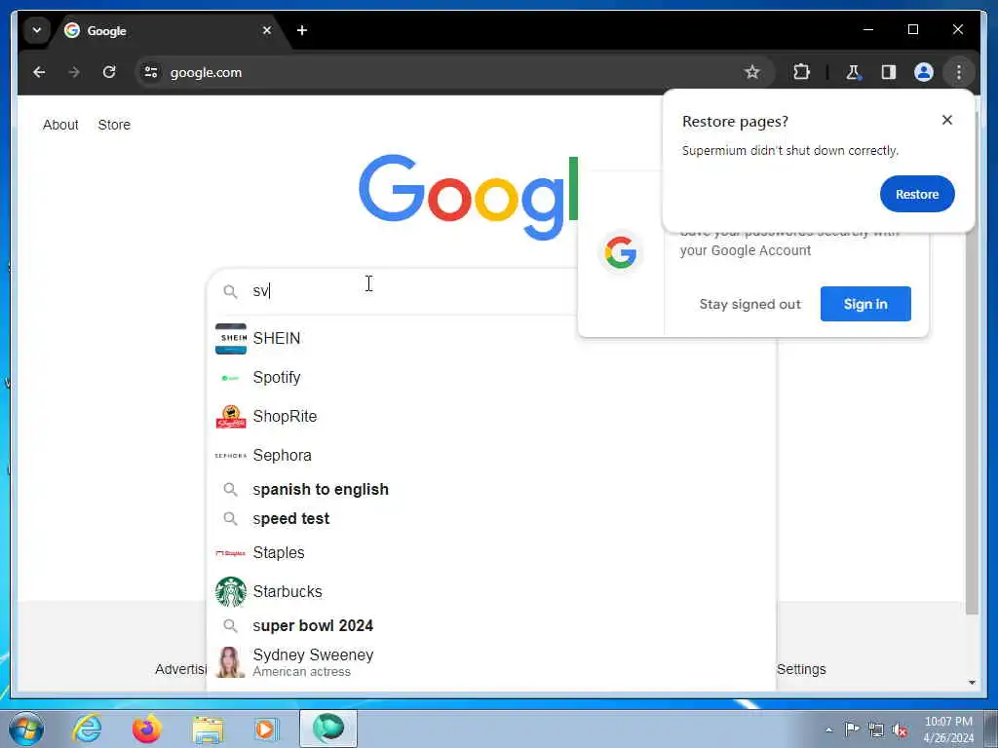This screenshot has height=748, width=998.
Task: Select the ShopRite suggestion
Action: 491,416
